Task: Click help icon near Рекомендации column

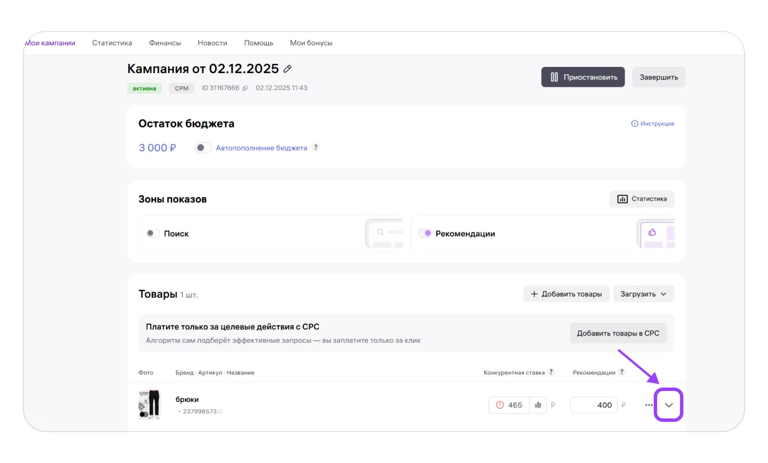Action: tap(622, 372)
